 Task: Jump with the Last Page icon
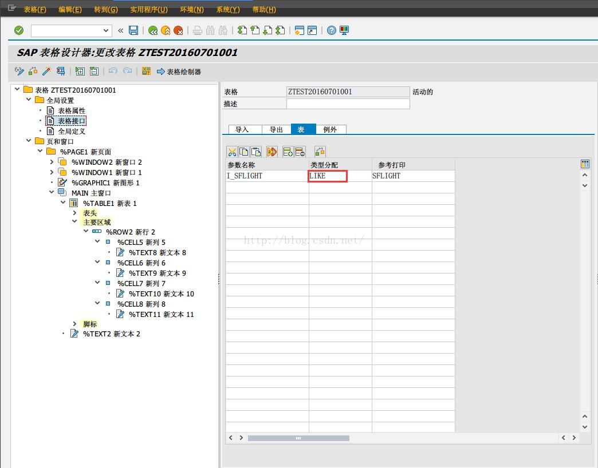[280, 30]
